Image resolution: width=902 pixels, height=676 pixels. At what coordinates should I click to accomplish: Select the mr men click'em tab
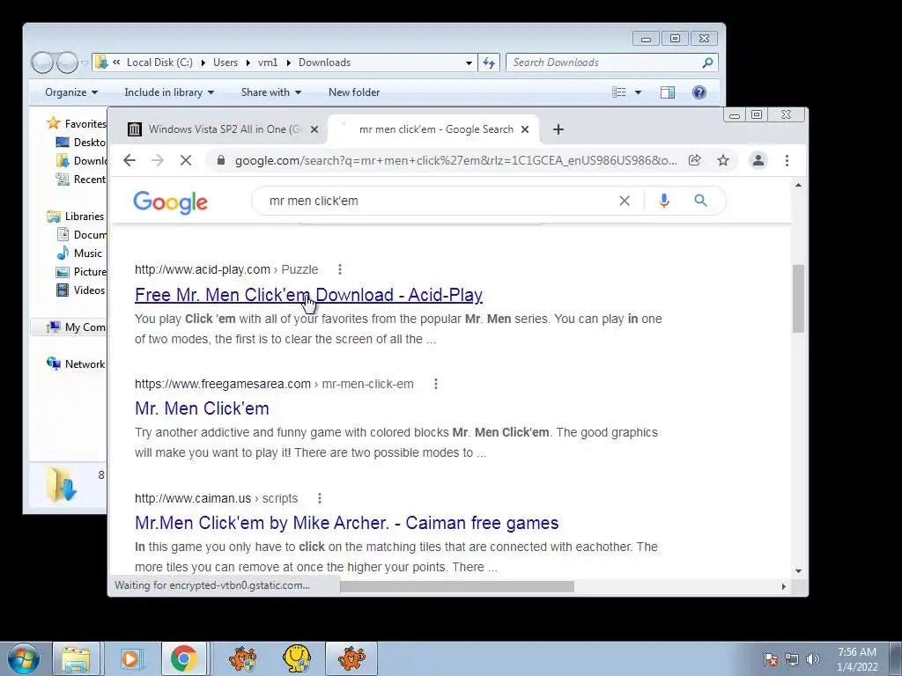[433, 129]
